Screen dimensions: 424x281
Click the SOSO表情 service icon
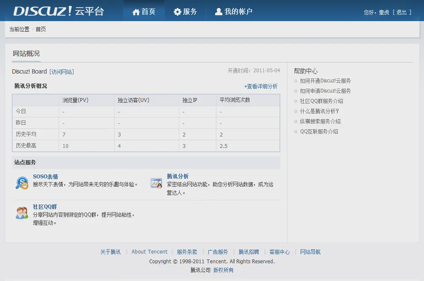click(22, 183)
